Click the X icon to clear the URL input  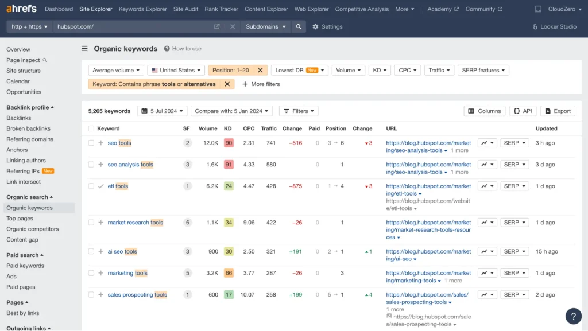(232, 26)
